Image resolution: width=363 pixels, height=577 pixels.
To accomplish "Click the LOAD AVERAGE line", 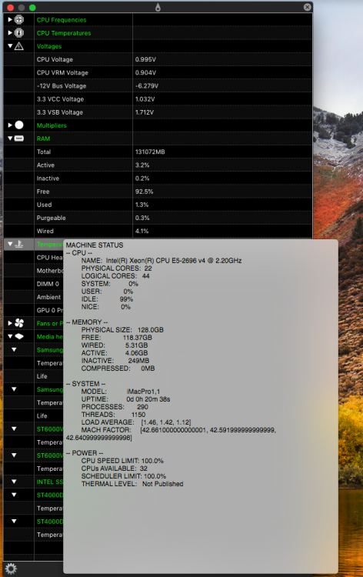I will pyautogui.click(x=136, y=422).
